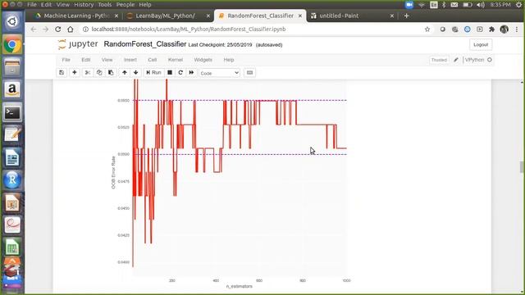
Task: Open the History menu in top bar
Action: coord(84,5)
